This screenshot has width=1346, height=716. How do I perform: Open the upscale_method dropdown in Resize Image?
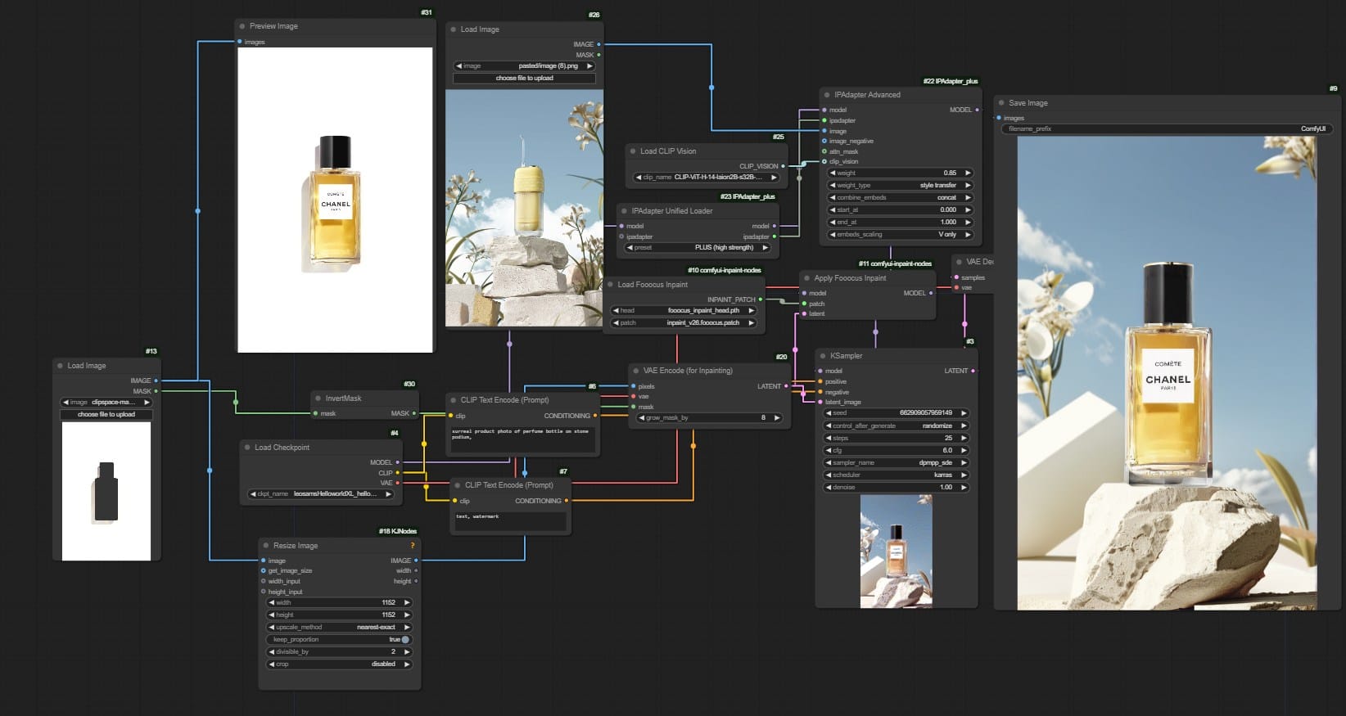pyautogui.click(x=339, y=628)
